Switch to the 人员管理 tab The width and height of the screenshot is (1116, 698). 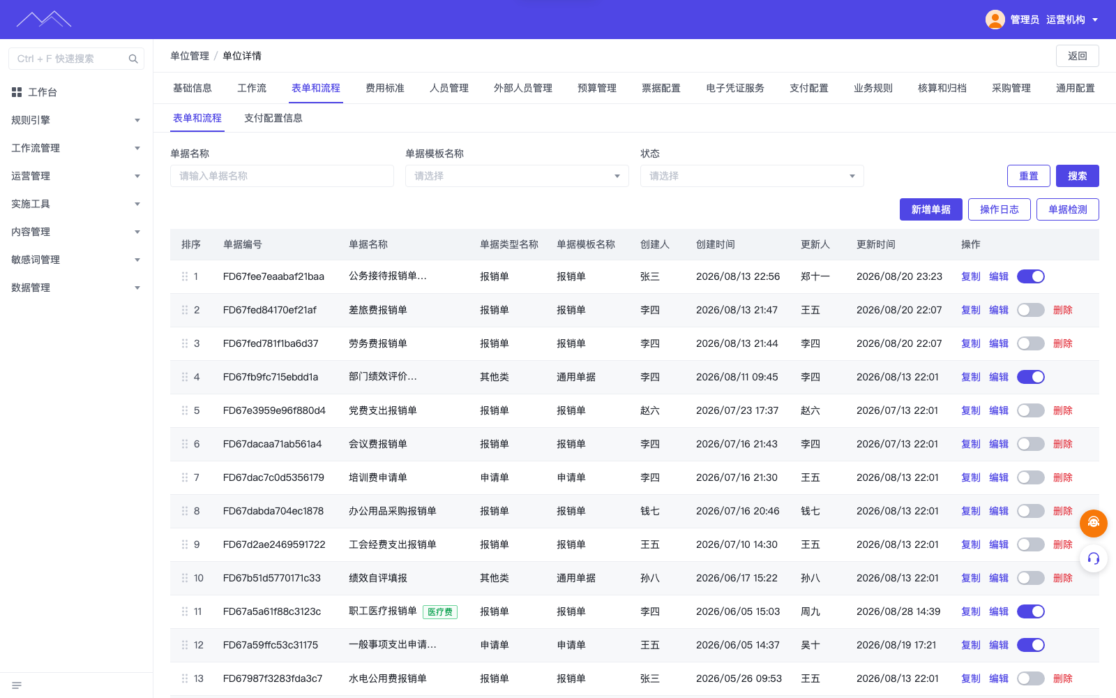449,88
